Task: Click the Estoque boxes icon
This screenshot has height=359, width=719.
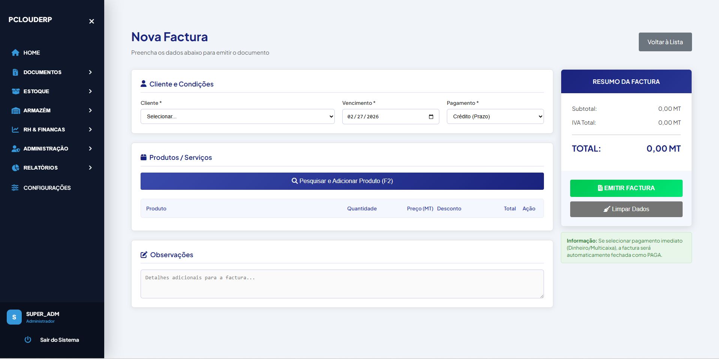Action: [15, 91]
